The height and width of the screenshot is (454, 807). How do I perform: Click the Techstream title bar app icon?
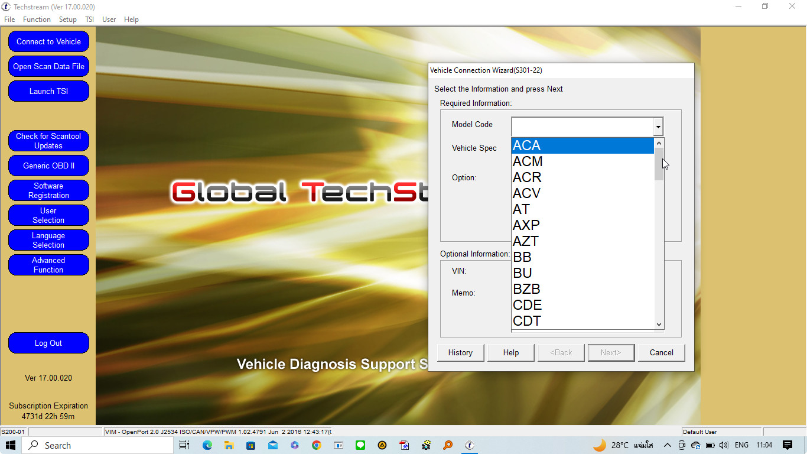click(6, 7)
